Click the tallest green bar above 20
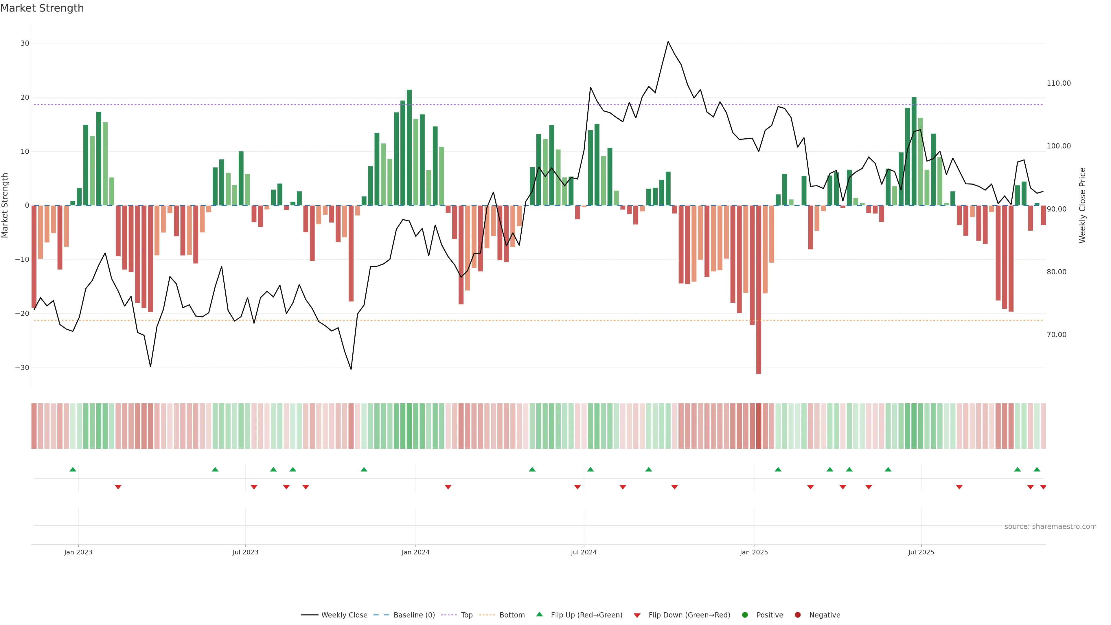Viewport: 1111px width, 625px height. 409,147
